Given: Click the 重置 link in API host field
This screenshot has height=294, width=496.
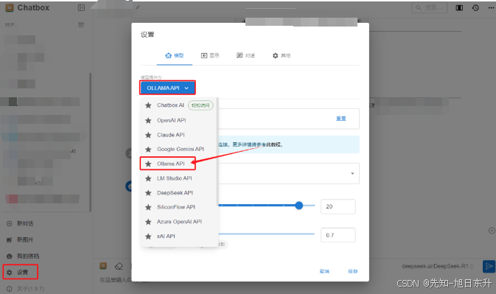Looking at the screenshot, I should point(341,119).
